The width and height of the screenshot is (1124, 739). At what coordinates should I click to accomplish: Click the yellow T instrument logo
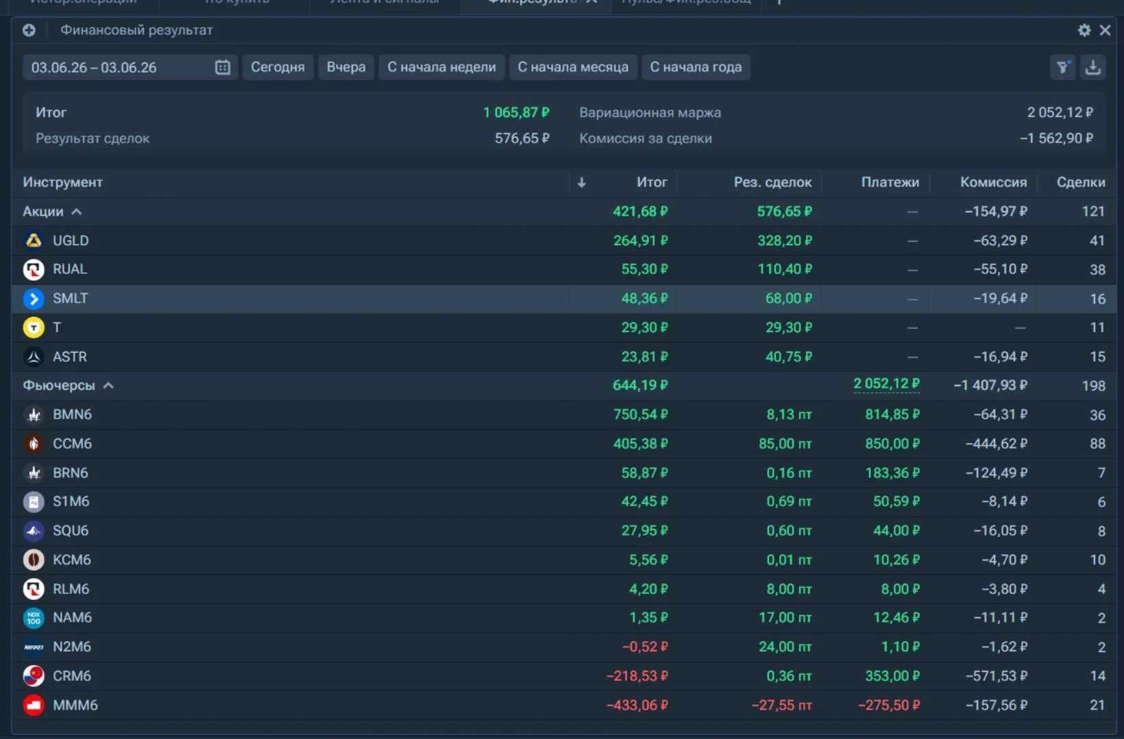34,327
